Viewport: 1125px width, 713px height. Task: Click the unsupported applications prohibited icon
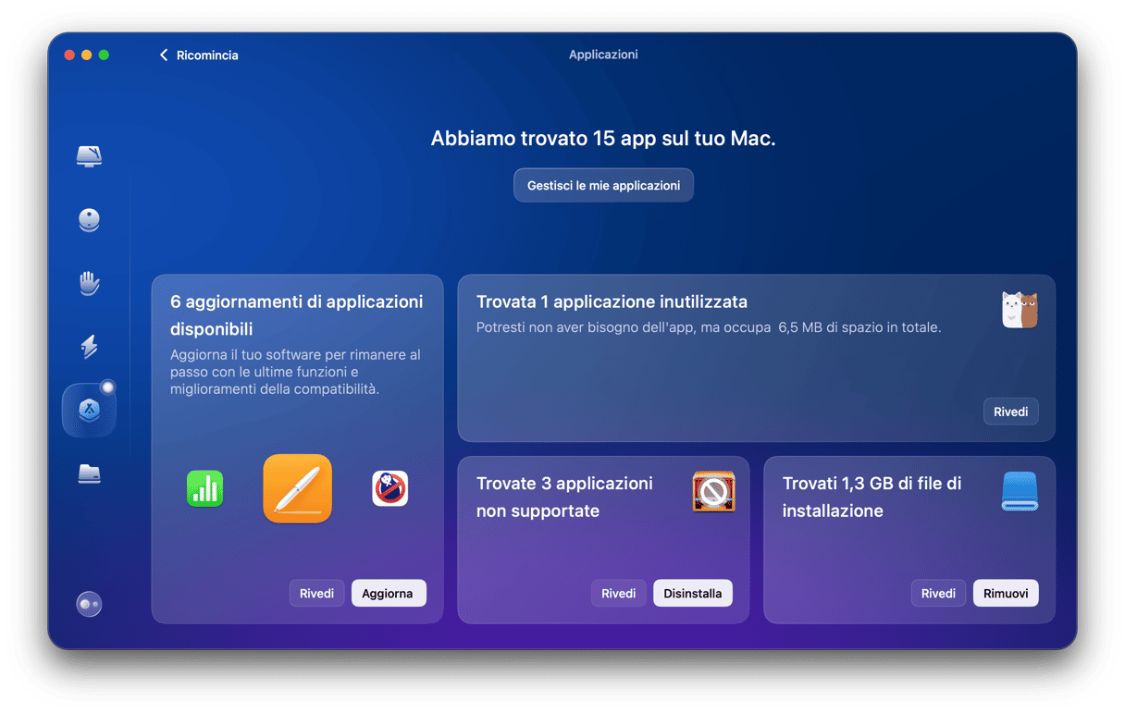(713, 492)
